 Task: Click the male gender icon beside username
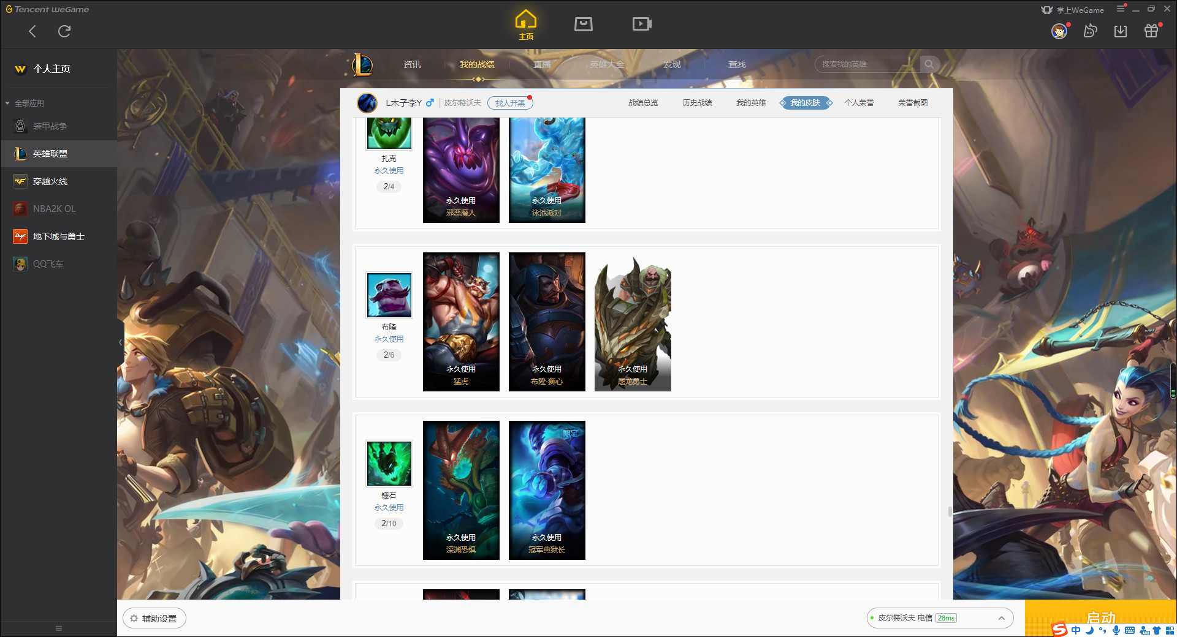point(430,103)
